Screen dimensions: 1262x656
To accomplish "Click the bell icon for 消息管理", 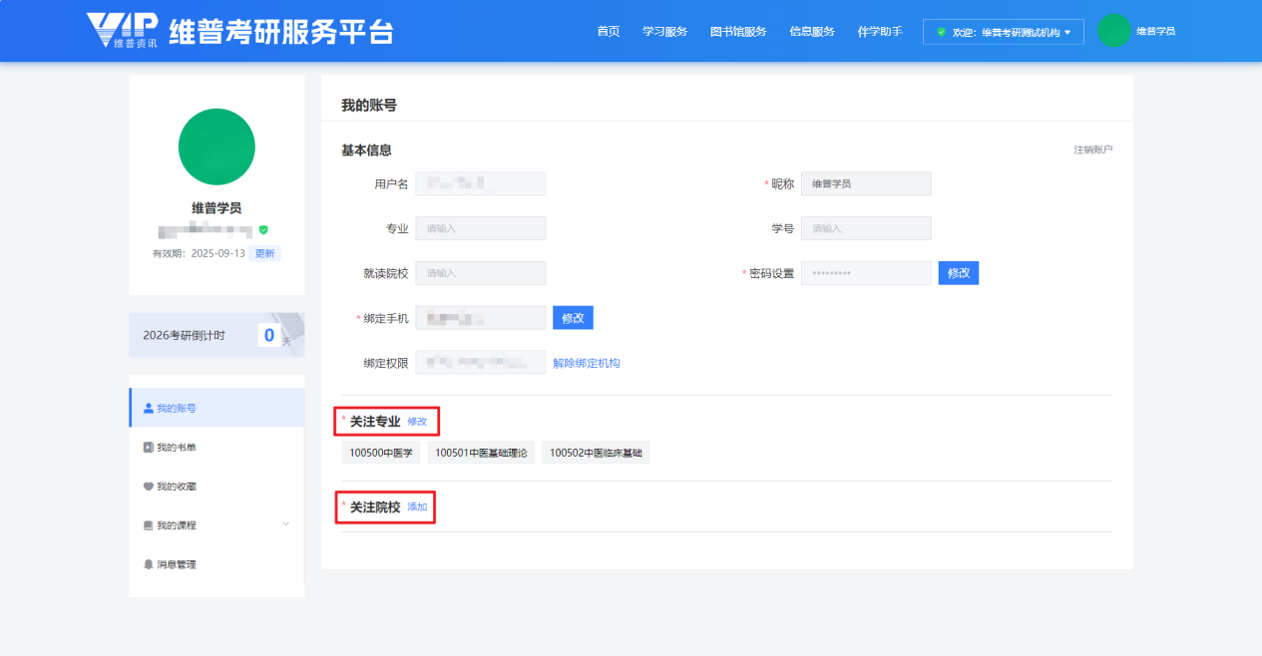I will (149, 564).
